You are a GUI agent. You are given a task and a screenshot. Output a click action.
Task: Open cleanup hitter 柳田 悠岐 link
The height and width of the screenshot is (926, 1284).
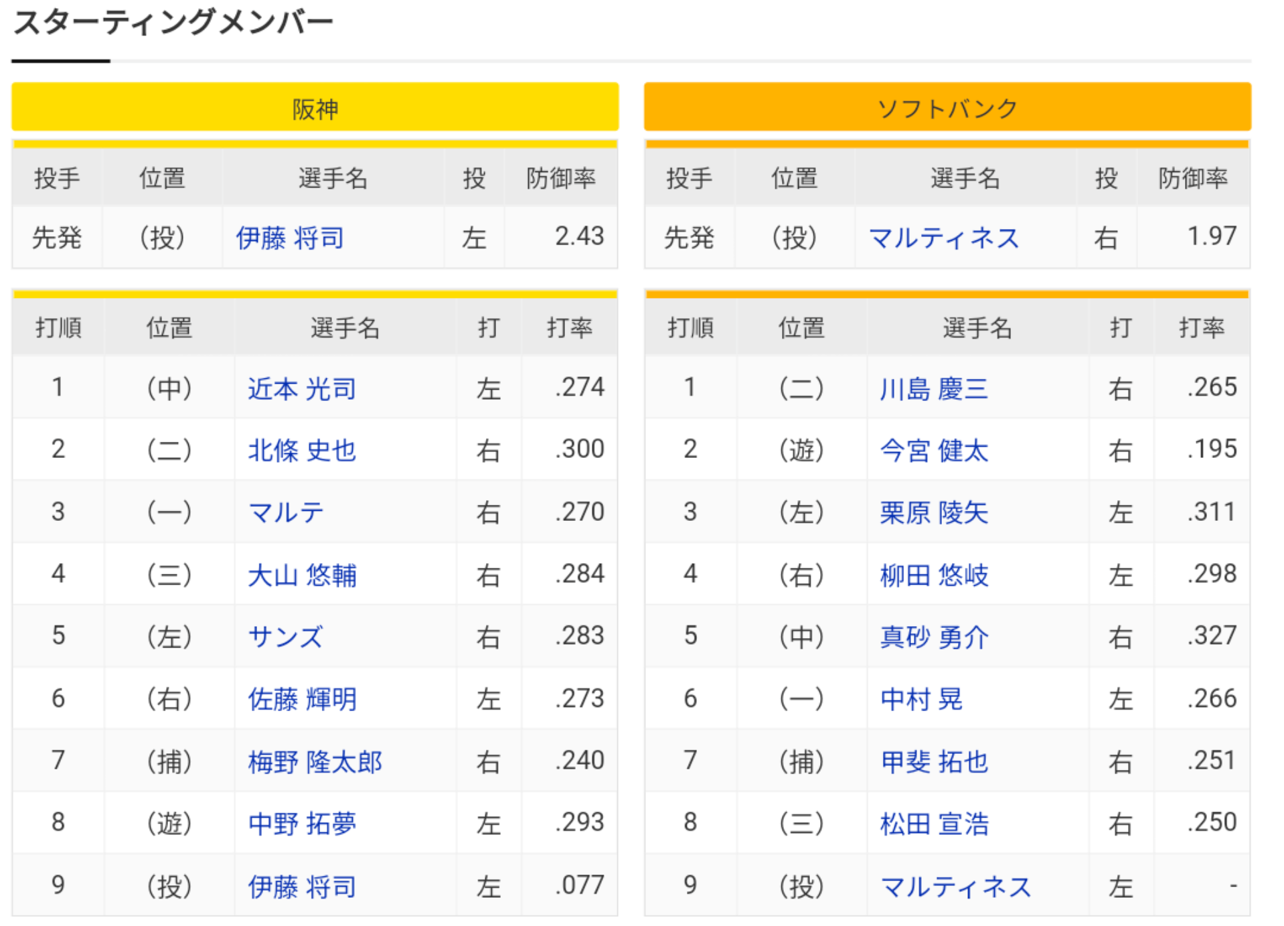[934, 574]
